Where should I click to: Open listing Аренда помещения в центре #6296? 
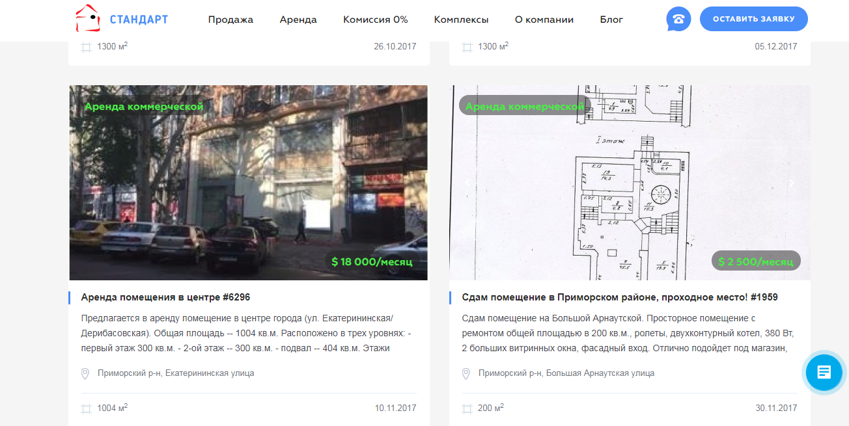(165, 297)
